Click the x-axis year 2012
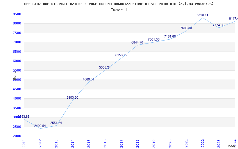This screenshot has height=149, width=238. pyautogui.click(x=40, y=143)
